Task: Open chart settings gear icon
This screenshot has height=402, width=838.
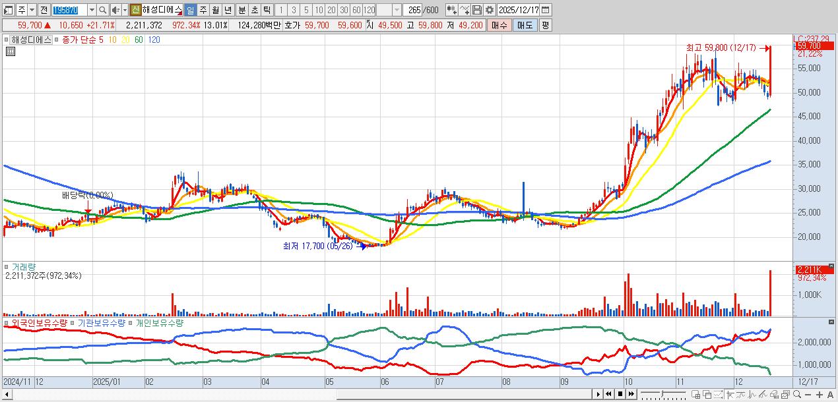Action: pyautogui.click(x=489, y=10)
